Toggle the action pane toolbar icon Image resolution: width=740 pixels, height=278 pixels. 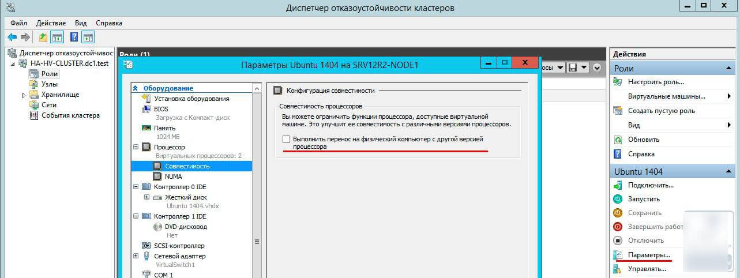pyautogui.click(x=88, y=37)
